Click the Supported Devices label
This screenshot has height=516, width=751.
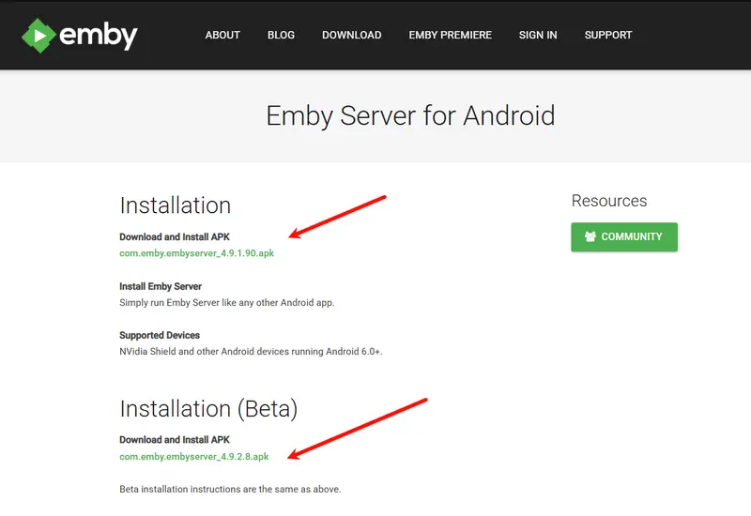click(x=160, y=335)
